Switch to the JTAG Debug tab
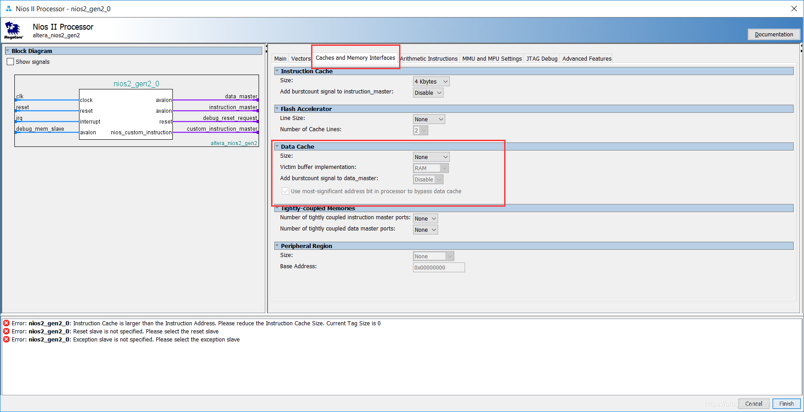The width and height of the screenshot is (804, 412). pyautogui.click(x=542, y=58)
